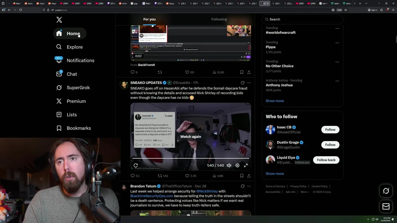Open the Lists page

(66, 115)
